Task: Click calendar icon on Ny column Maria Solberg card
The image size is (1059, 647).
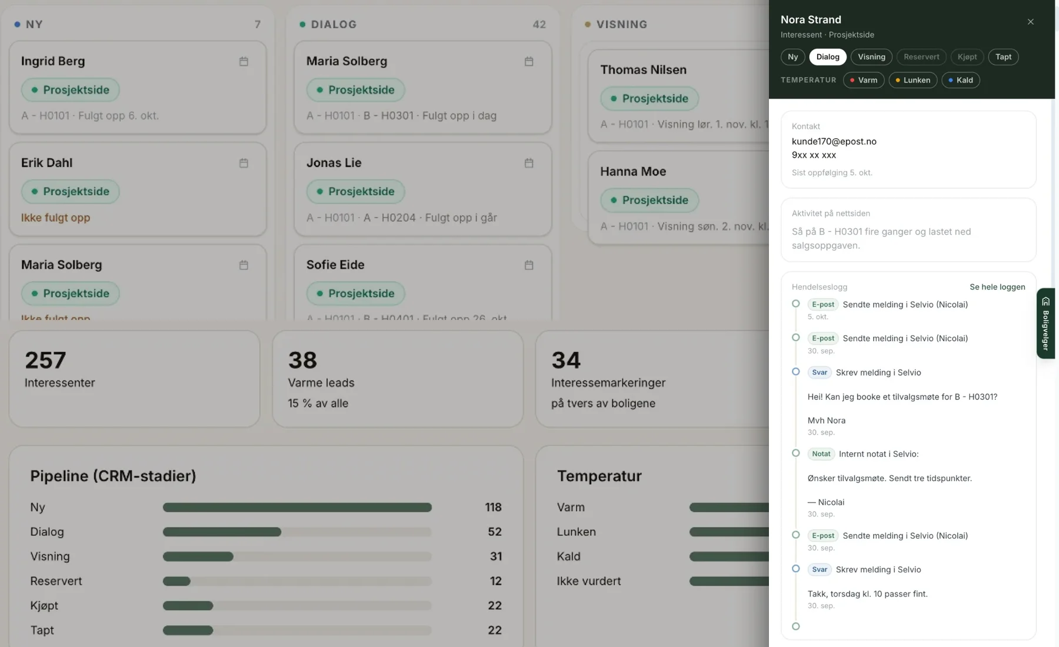Action: (x=244, y=265)
